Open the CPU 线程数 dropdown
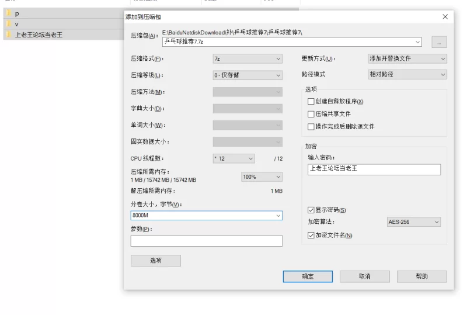Viewport: 467px width, 315px height. coord(234,158)
